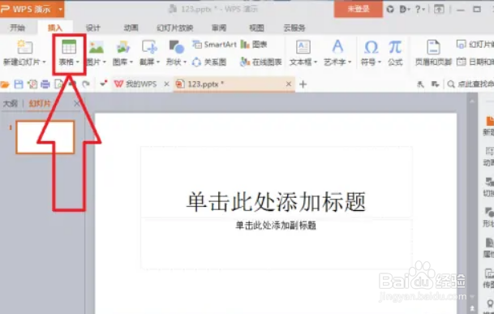
Task: Click the 图片 picture icon
Action: [x=96, y=47]
